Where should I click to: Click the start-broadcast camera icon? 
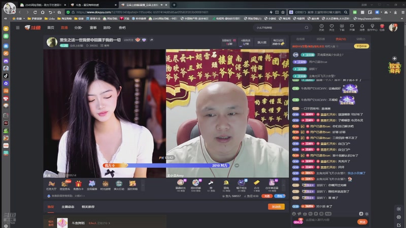point(352,27)
